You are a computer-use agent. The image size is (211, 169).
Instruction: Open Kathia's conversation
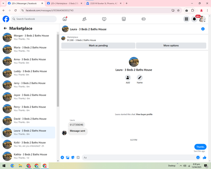(28, 156)
